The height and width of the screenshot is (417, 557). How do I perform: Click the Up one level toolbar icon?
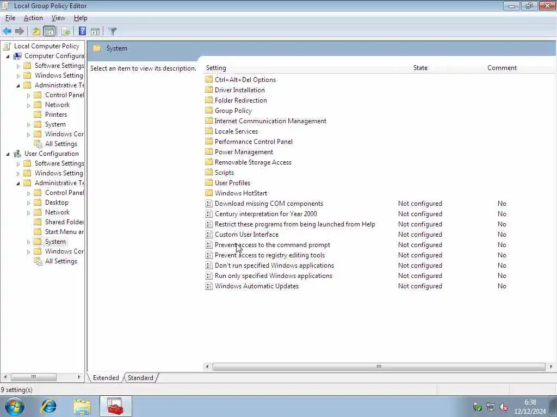36,31
